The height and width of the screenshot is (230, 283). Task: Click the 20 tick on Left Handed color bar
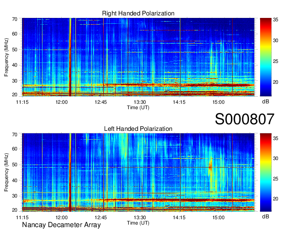(x=276, y=199)
